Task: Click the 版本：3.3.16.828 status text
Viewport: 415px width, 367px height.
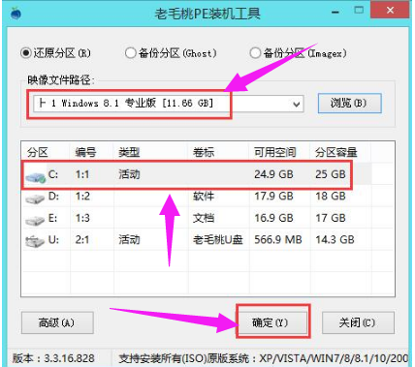Action: (53, 358)
